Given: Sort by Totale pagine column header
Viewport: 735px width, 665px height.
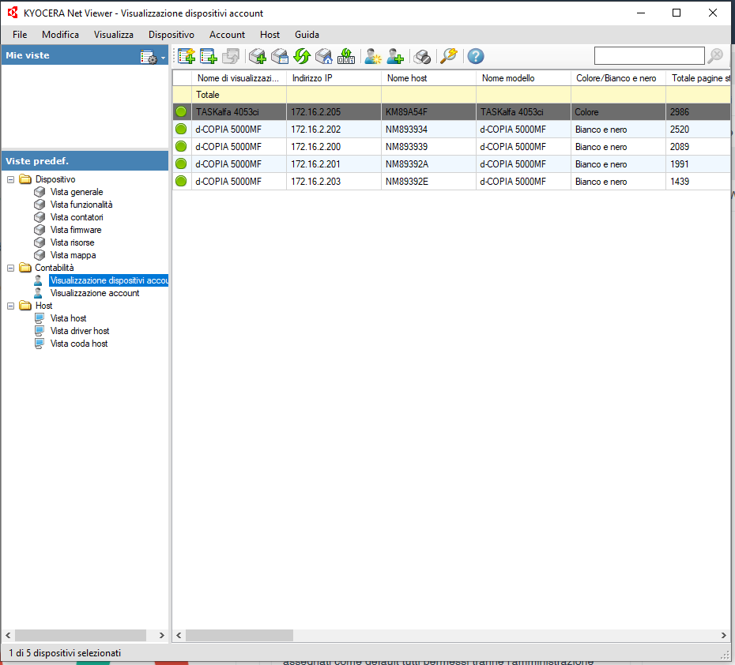Looking at the screenshot, I should 699,78.
